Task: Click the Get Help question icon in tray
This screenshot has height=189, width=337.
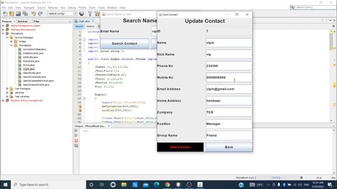Action: 241,185
